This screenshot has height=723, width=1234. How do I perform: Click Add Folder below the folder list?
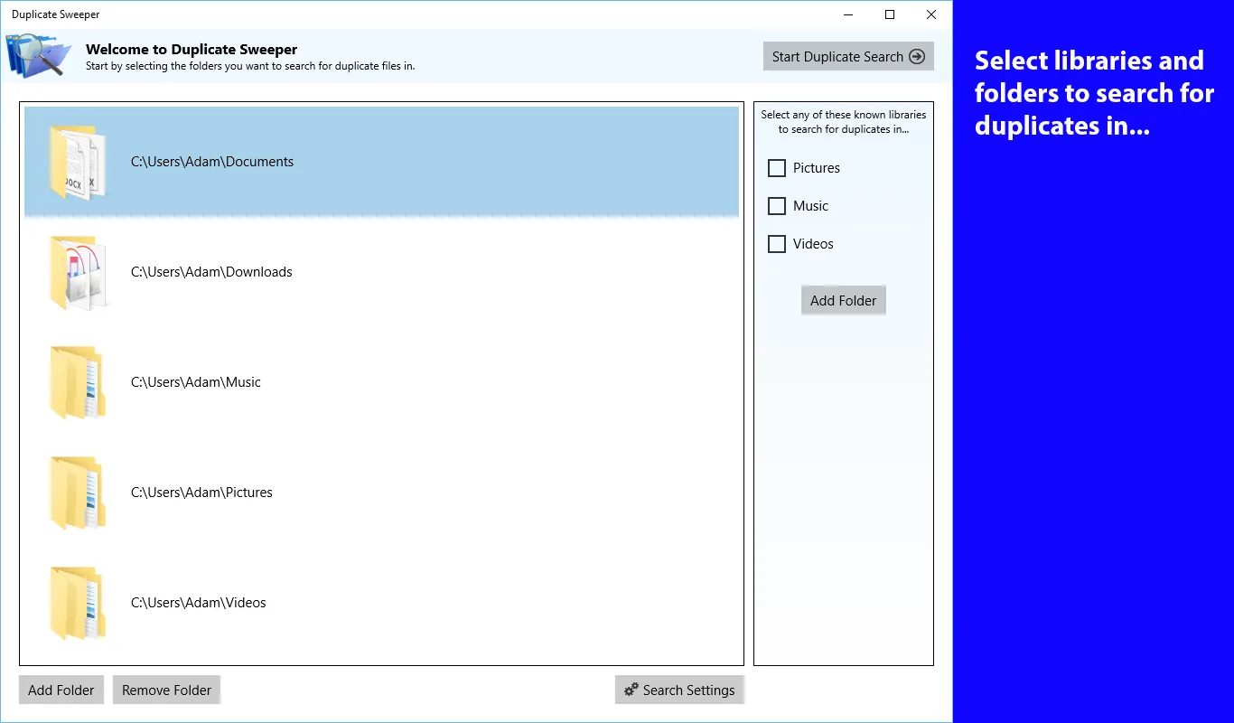point(61,690)
